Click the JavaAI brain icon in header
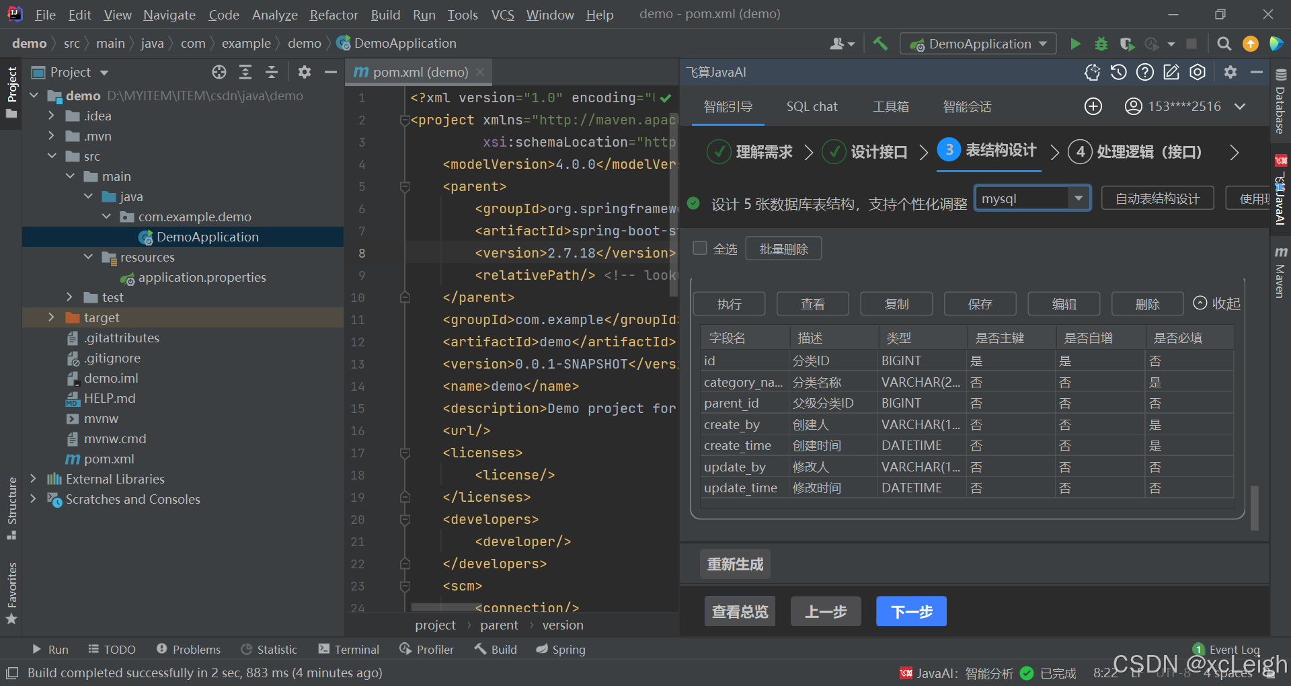Image resolution: width=1291 pixels, height=686 pixels. pyautogui.click(x=1093, y=72)
